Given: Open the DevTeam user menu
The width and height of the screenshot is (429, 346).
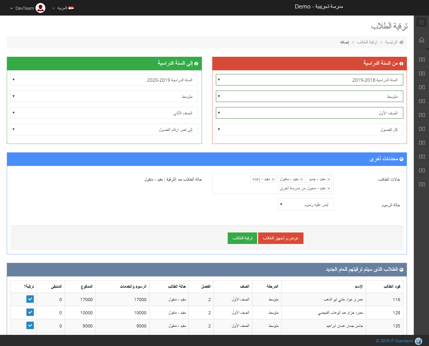Looking at the screenshot, I should click(24, 8).
